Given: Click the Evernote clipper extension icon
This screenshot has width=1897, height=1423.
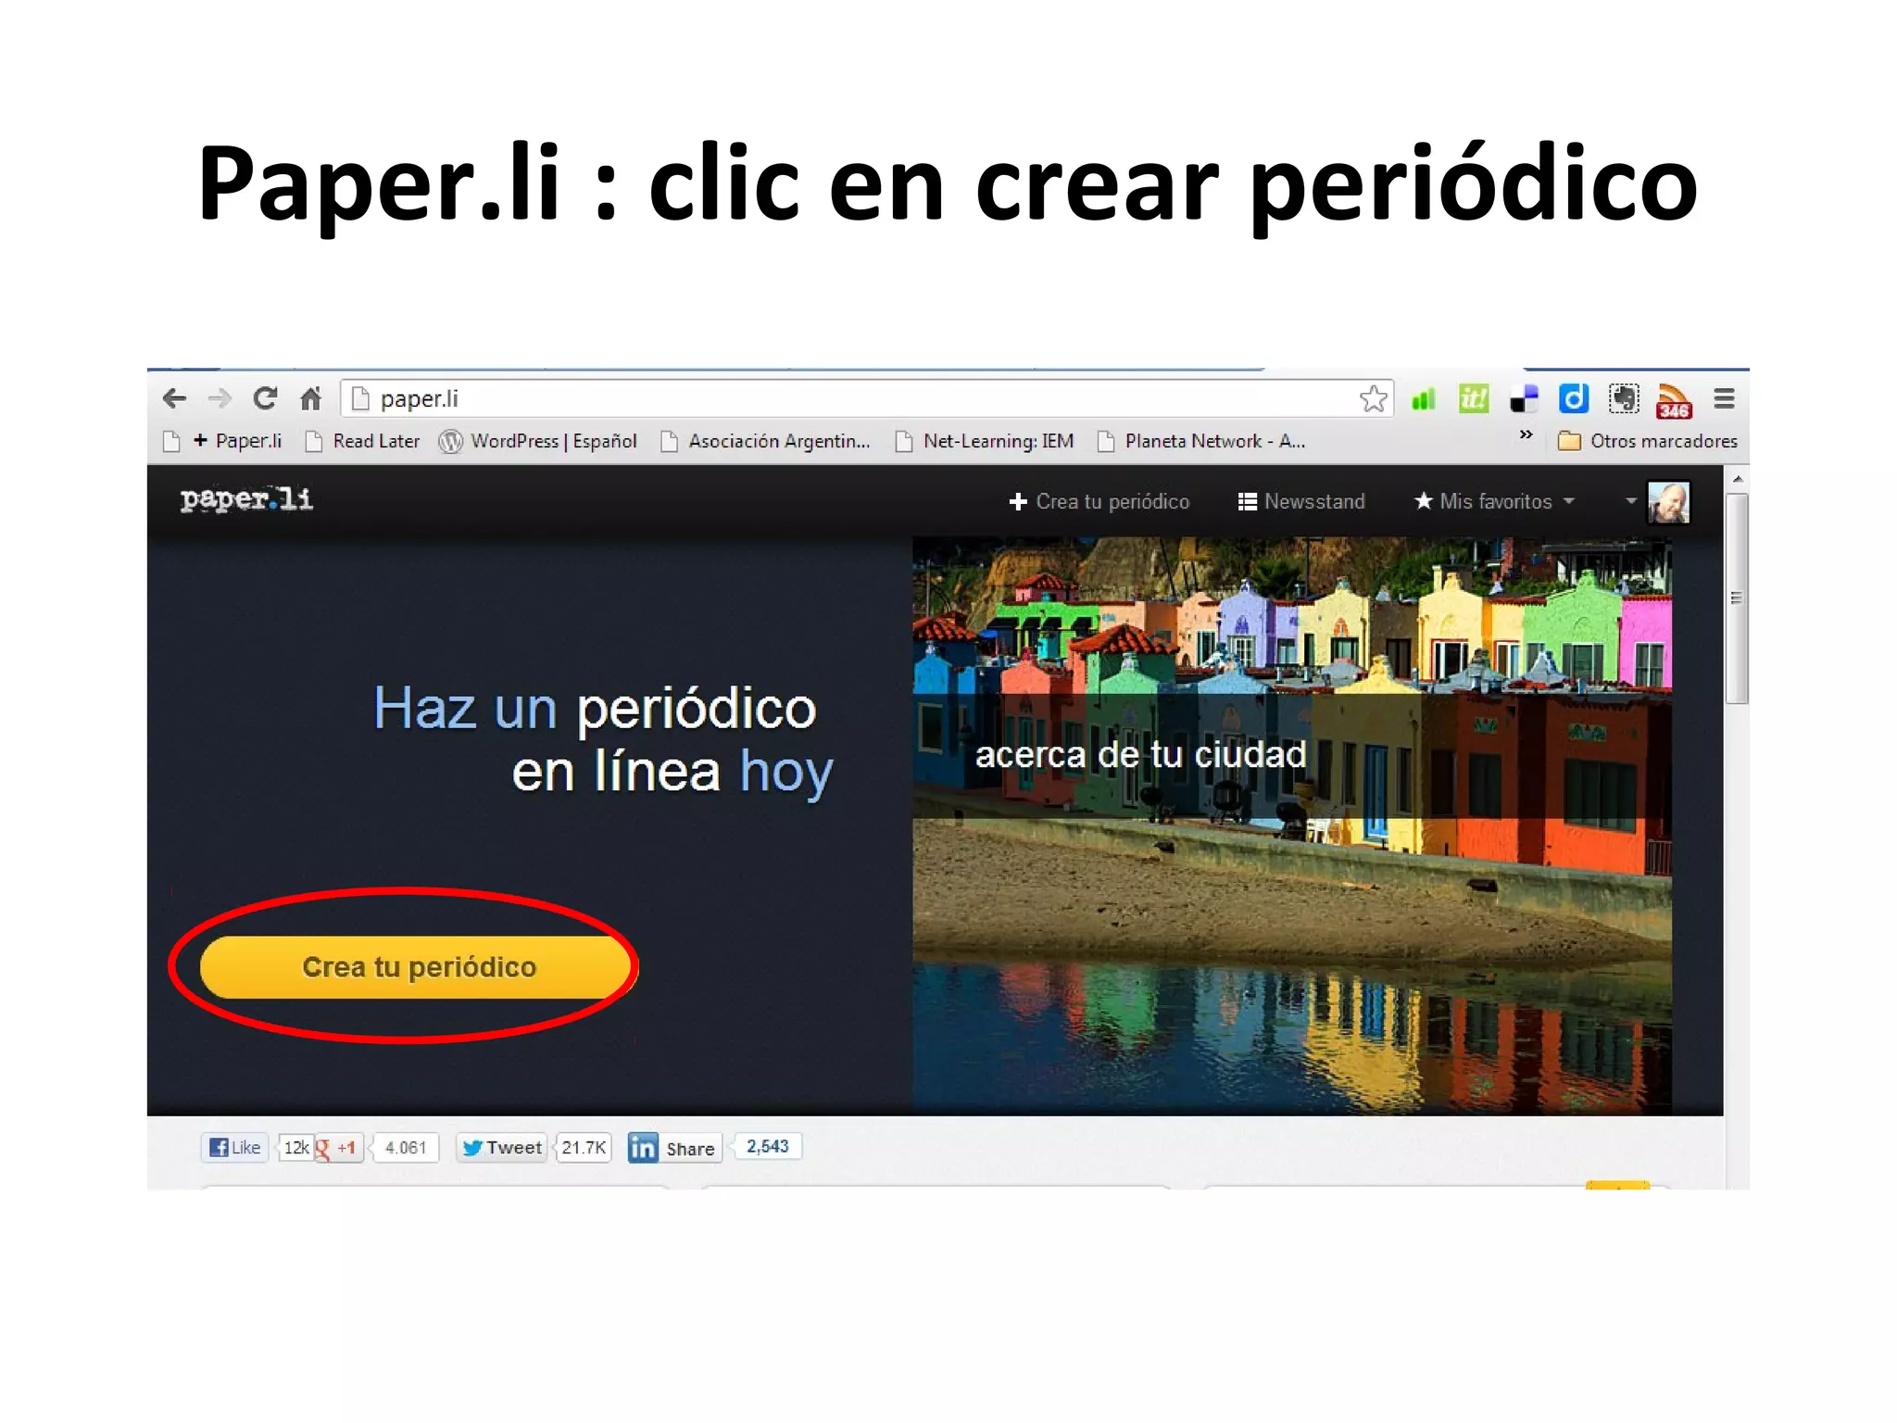Looking at the screenshot, I should coord(1624,399).
